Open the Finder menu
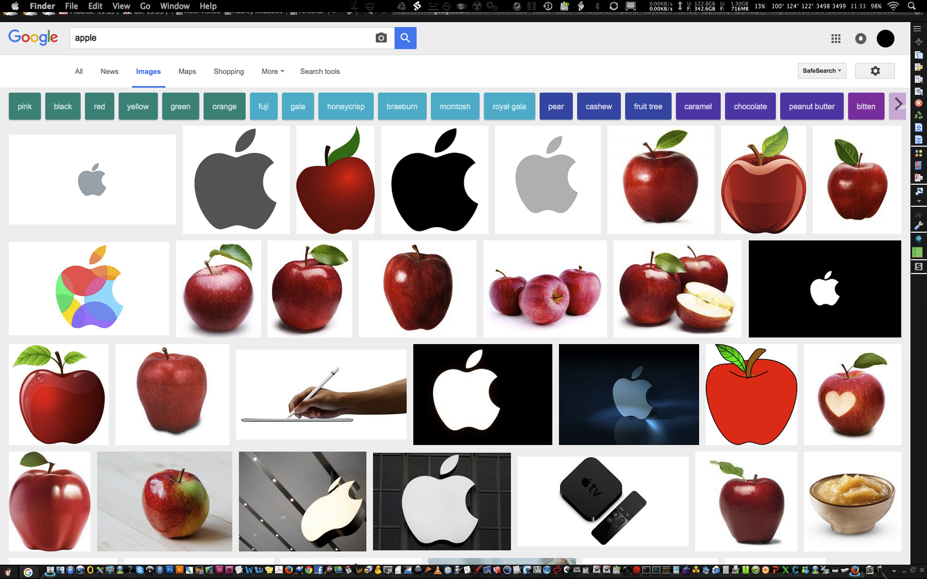This screenshot has width=927, height=579. pos(42,6)
